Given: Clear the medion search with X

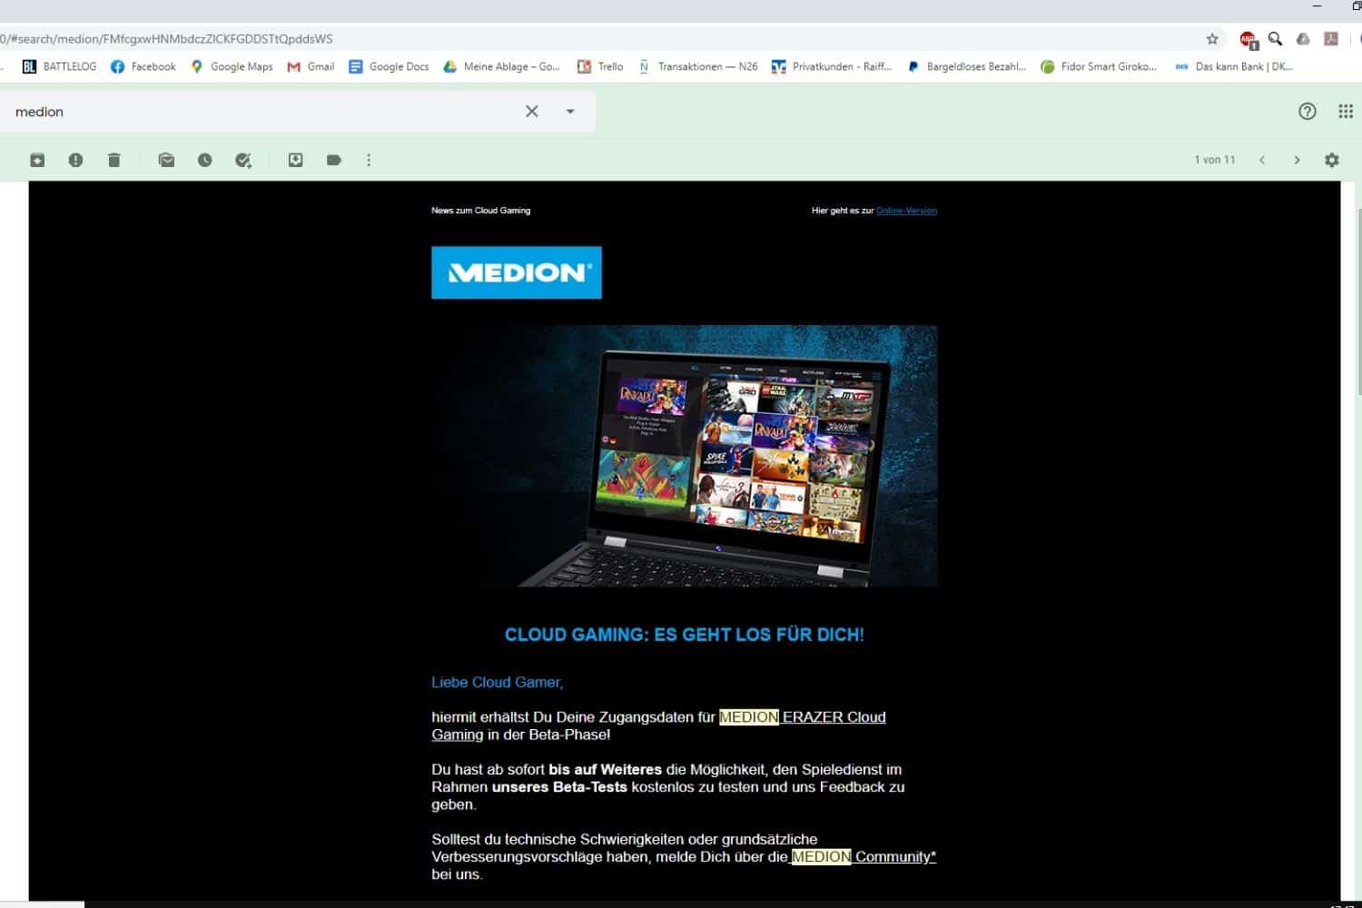Looking at the screenshot, I should [532, 112].
